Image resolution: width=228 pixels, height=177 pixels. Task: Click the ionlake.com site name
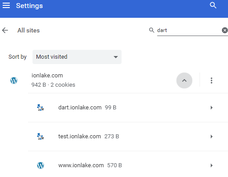47,76
